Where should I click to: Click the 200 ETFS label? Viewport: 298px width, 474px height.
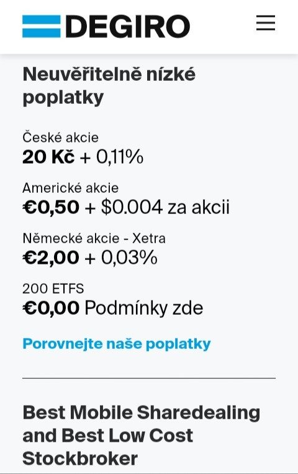click(53, 289)
